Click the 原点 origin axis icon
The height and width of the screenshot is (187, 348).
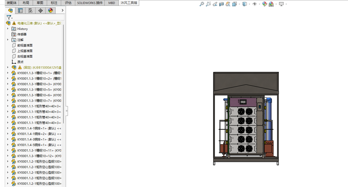tap(14, 62)
